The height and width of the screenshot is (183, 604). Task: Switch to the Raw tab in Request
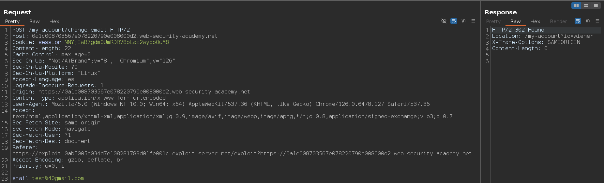[34, 21]
